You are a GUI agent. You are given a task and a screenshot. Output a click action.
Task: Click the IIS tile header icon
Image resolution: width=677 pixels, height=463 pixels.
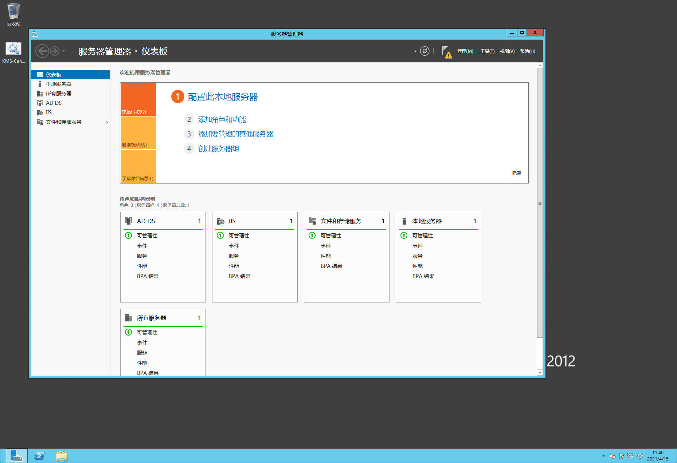point(220,221)
